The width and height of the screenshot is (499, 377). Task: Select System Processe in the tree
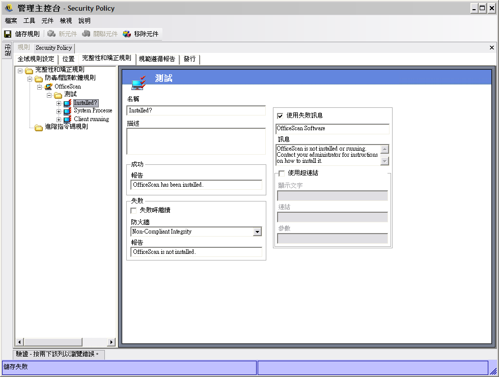tap(93, 110)
